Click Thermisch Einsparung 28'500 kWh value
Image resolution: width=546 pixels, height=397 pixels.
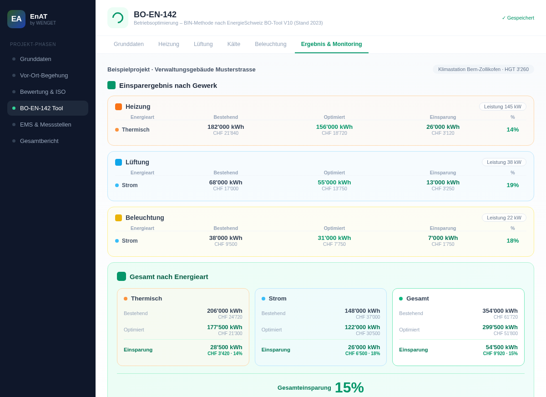pyautogui.click(x=226, y=347)
